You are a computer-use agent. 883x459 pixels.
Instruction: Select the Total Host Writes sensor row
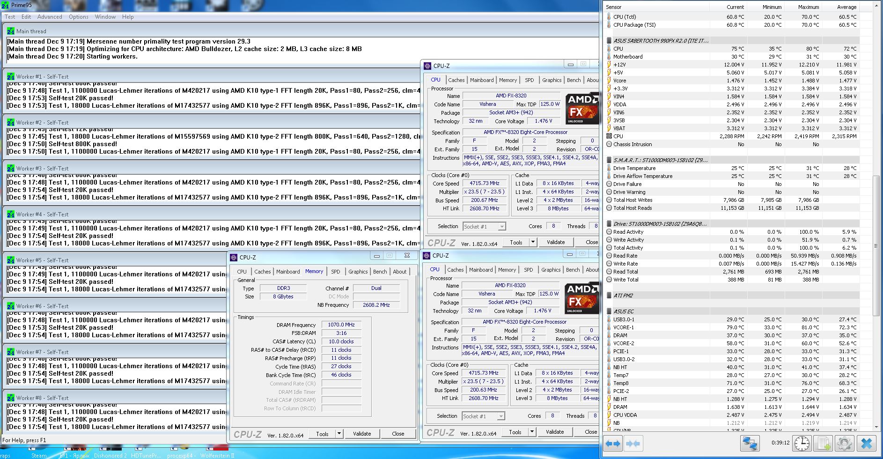(x=732, y=200)
